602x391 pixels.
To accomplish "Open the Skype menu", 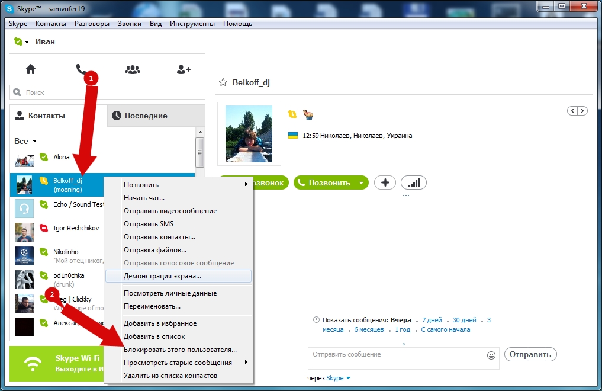I will (18, 24).
